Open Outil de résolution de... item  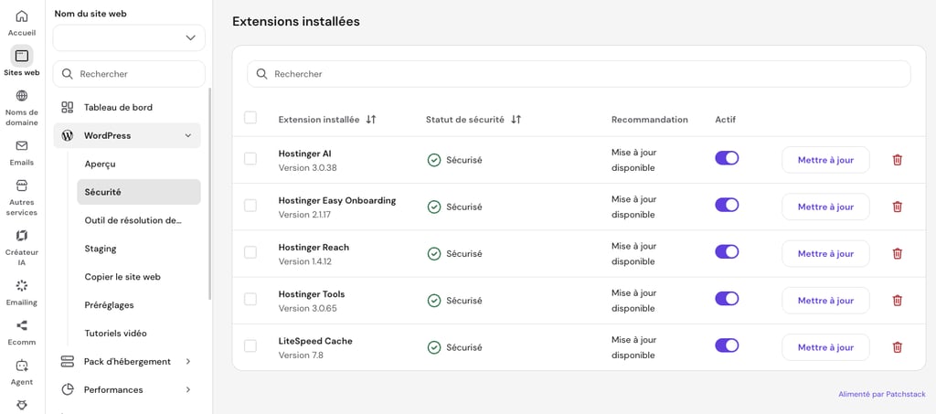click(x=139, y=220)
